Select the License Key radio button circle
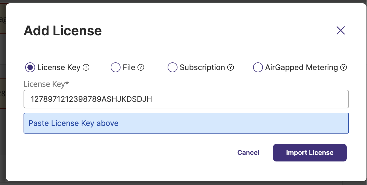The image size is (367, 185). click(30, 67)
